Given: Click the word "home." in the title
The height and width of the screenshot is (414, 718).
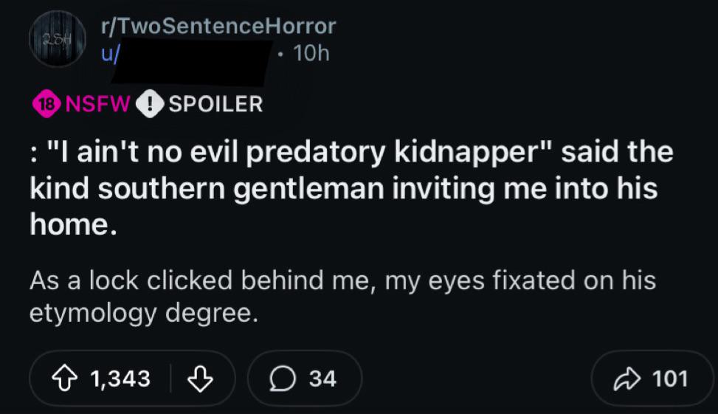Looking at the screenshot, I should tap(72, 222).
